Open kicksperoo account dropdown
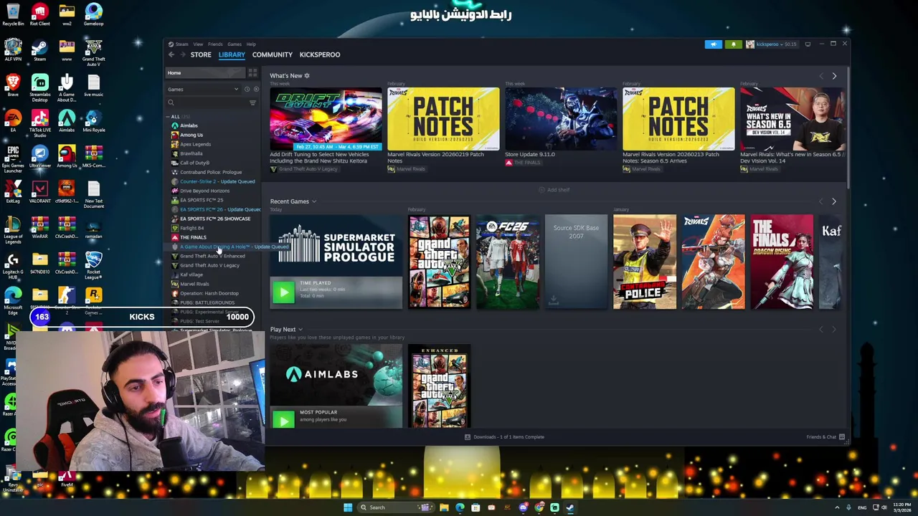 coord(771,44)
